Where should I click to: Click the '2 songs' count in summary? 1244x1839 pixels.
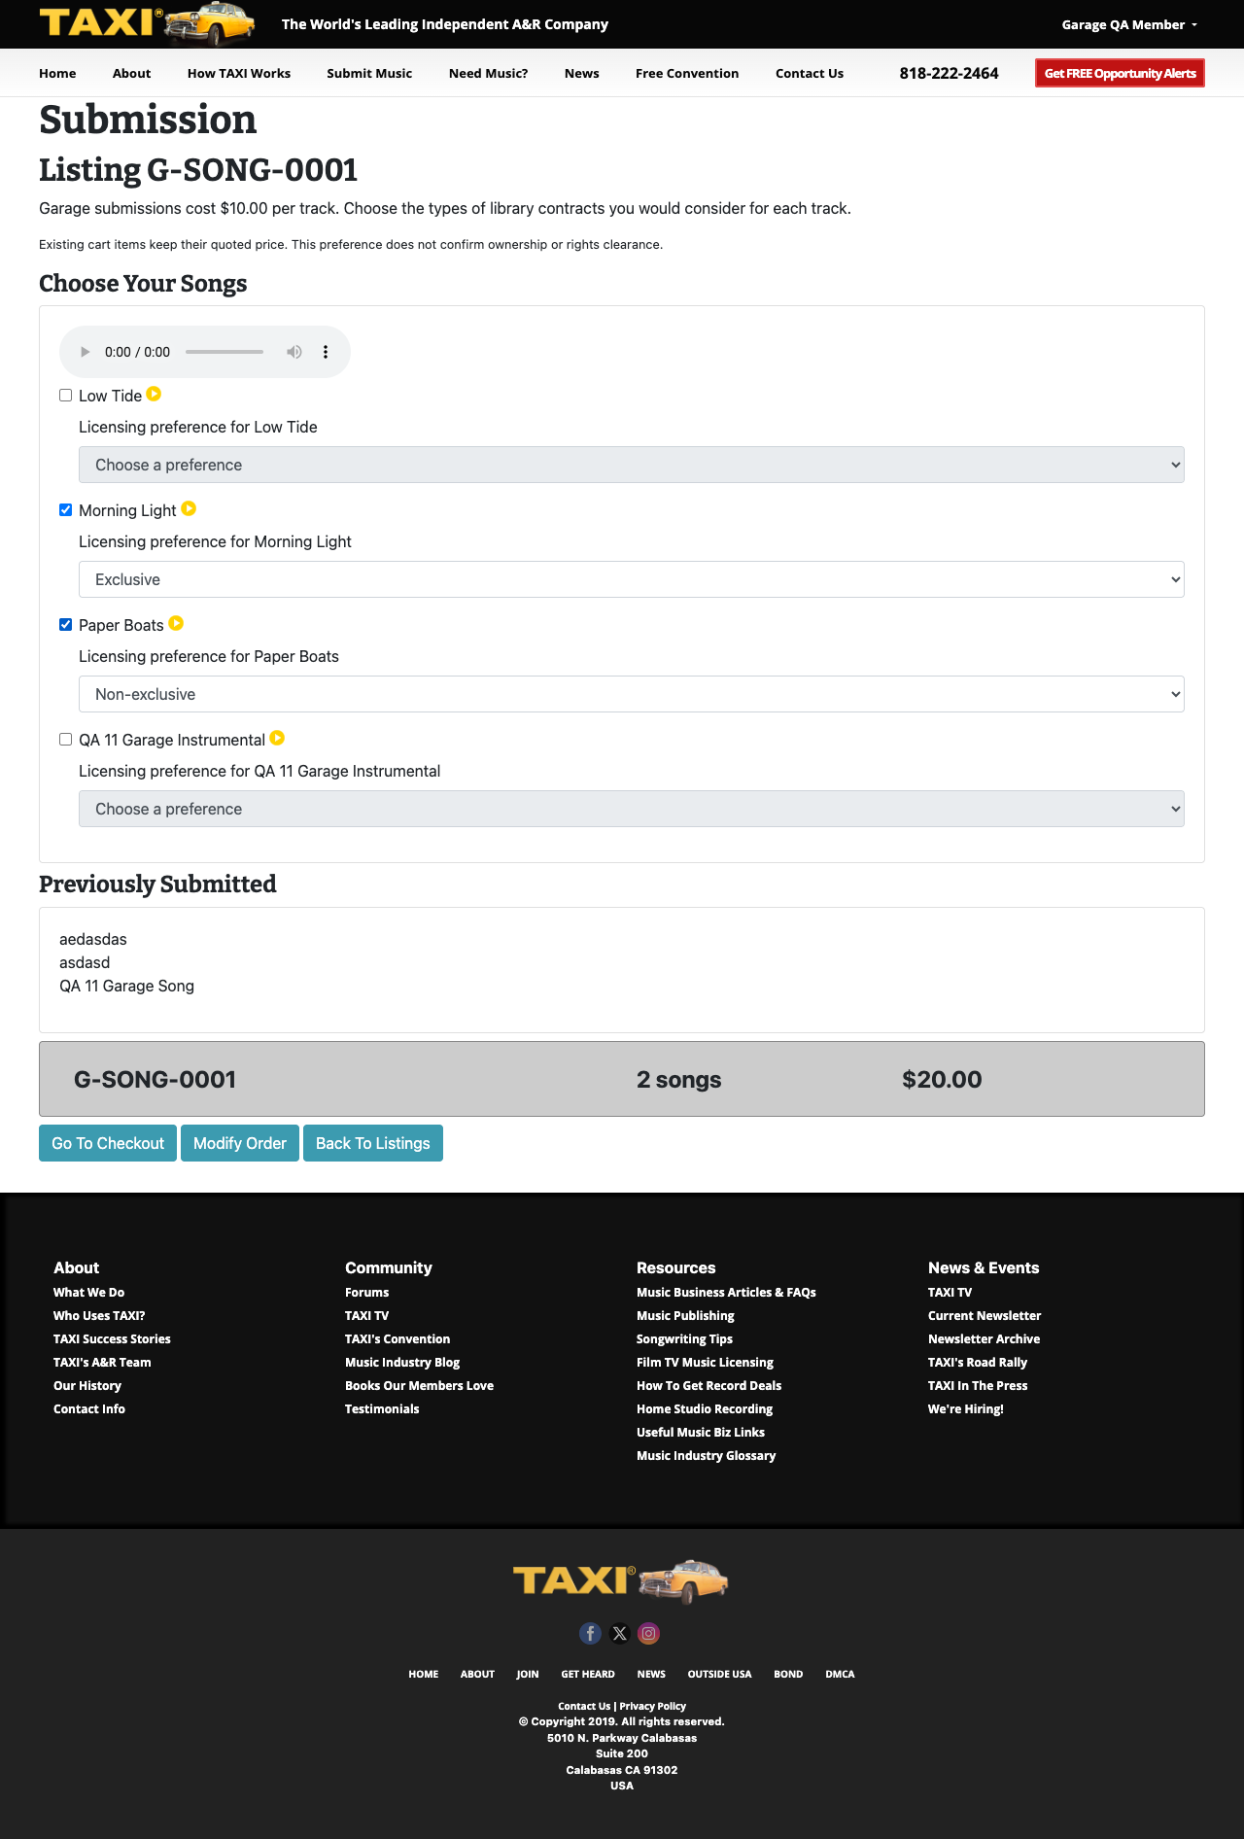point(678,1079)
